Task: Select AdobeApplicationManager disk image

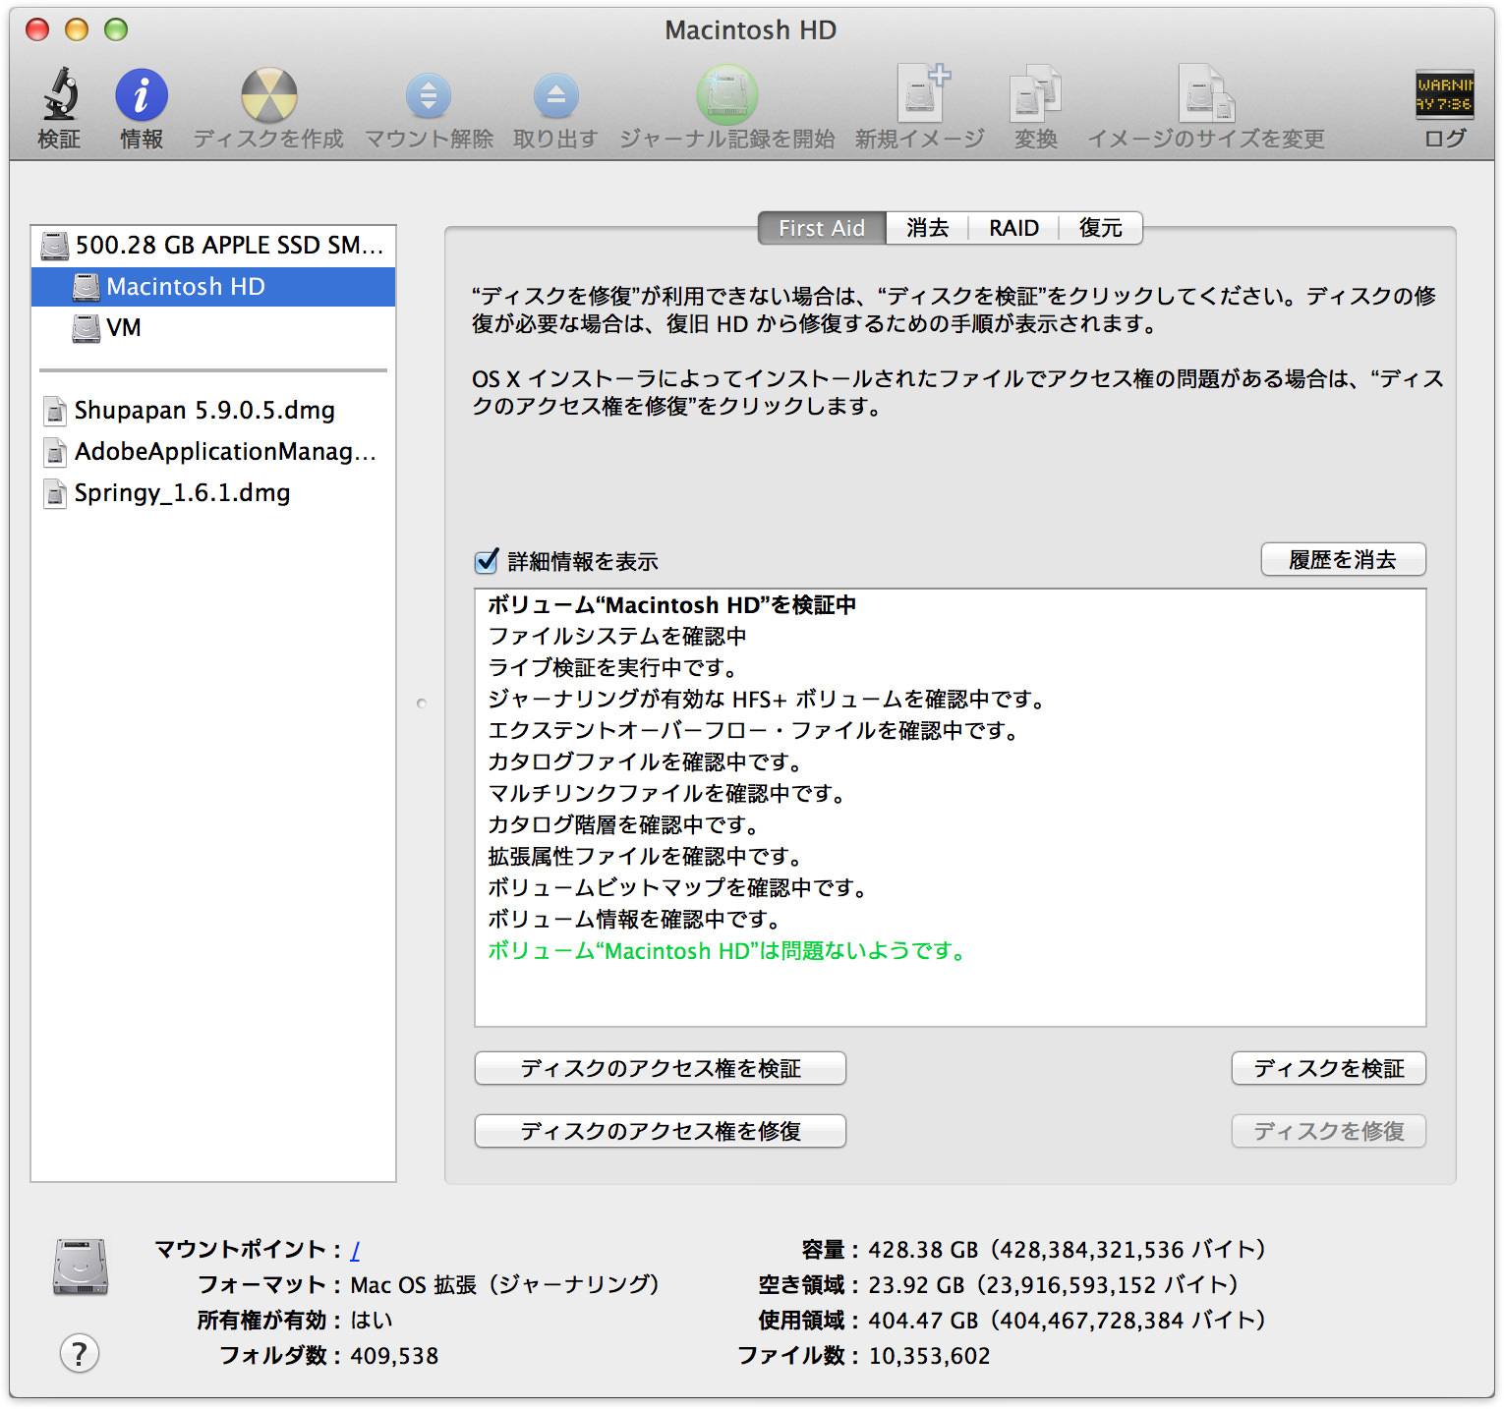Action: (x=213, y=451)
